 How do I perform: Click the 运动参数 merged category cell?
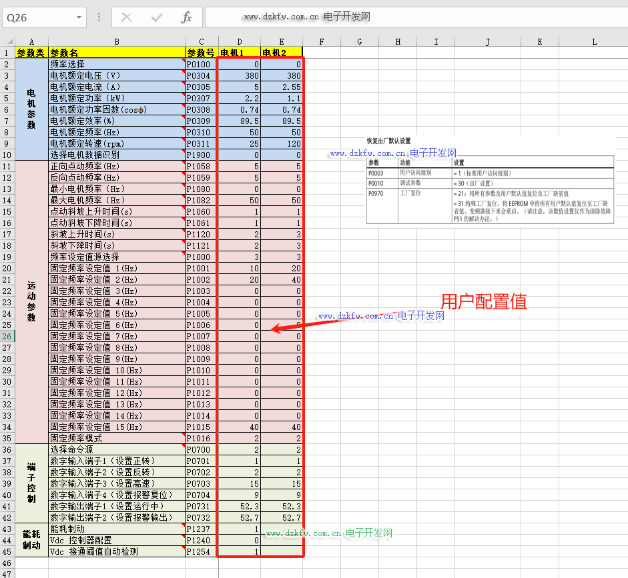tap(31, 301)
